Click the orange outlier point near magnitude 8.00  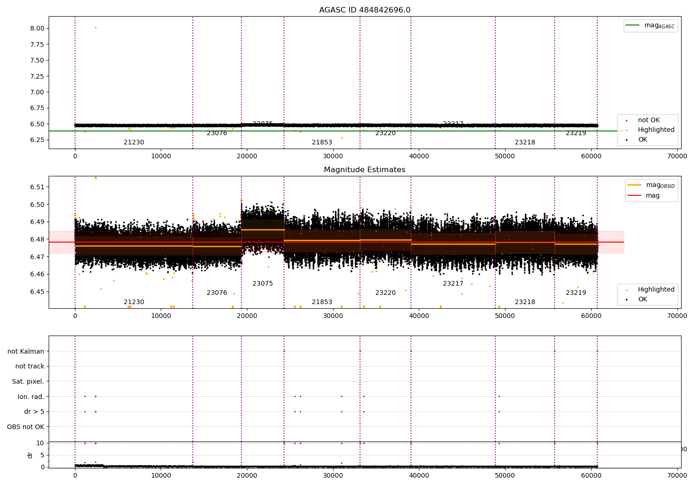pos(95,27)
